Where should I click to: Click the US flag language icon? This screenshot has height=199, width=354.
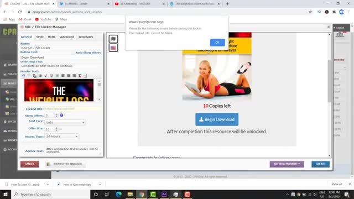[x=113, y=48]
